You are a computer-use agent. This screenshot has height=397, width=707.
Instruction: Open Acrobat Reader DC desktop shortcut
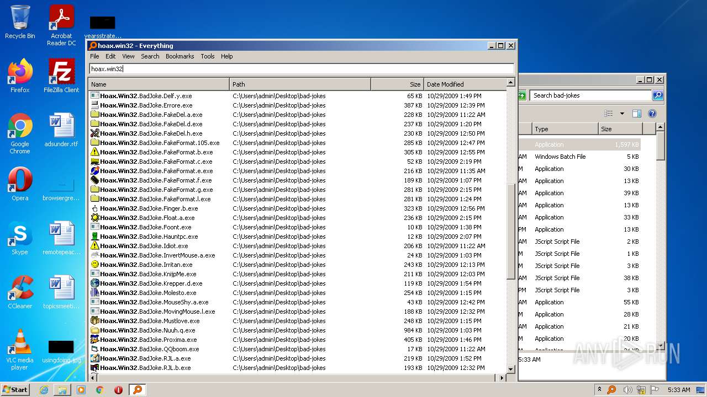[x=61, y=25]
